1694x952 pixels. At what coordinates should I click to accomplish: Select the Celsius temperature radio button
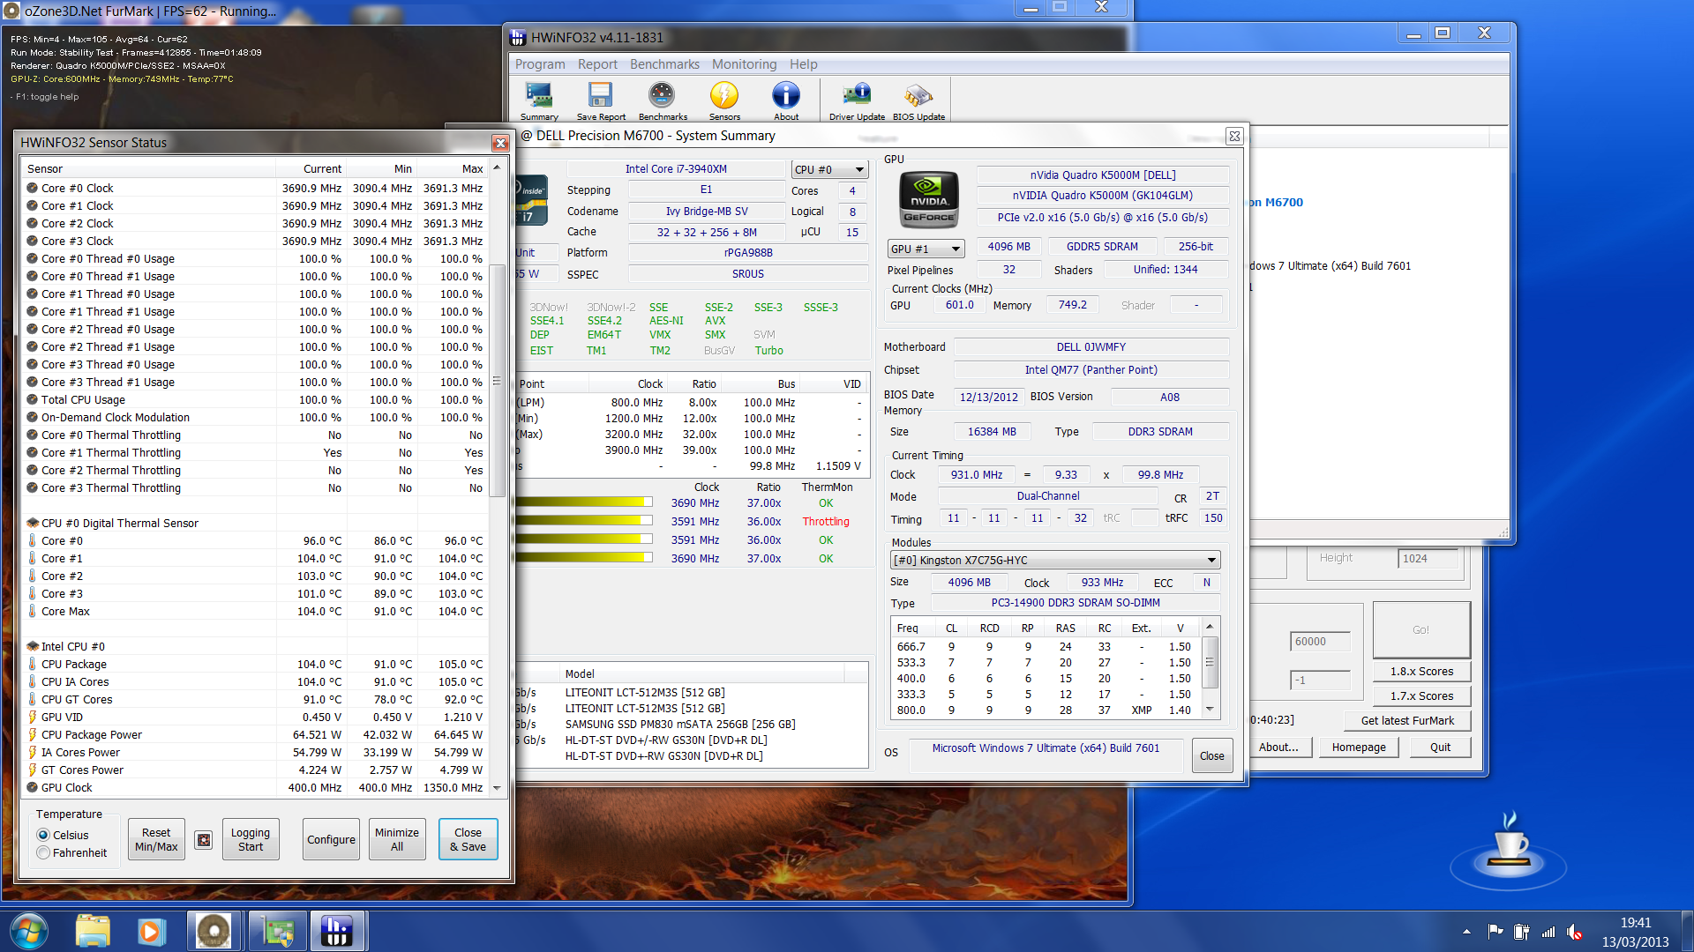pyautogui.click(x=43, y=835)
